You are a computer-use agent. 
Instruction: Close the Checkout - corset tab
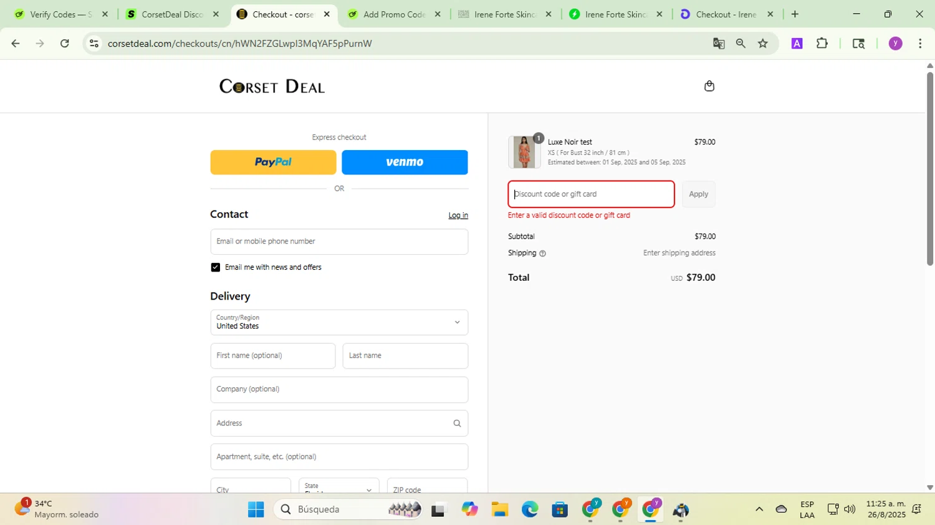[327, 14]
